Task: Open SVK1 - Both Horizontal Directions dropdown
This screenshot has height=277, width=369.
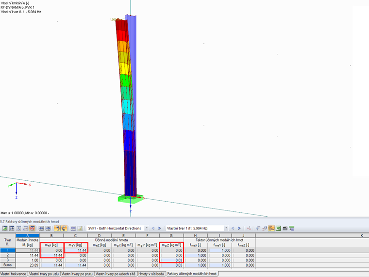Action: [x=146, y=228]
